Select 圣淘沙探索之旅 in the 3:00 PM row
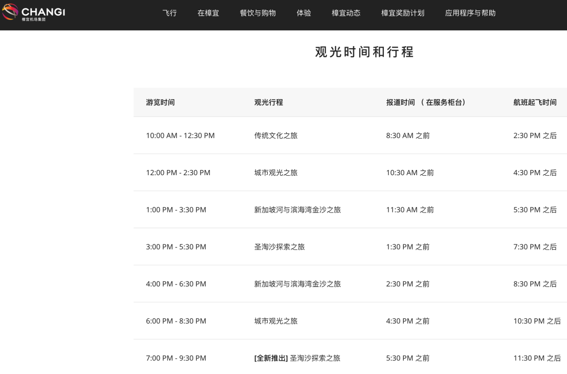Viewport: 567px width, 374px height. coord(279,247)
